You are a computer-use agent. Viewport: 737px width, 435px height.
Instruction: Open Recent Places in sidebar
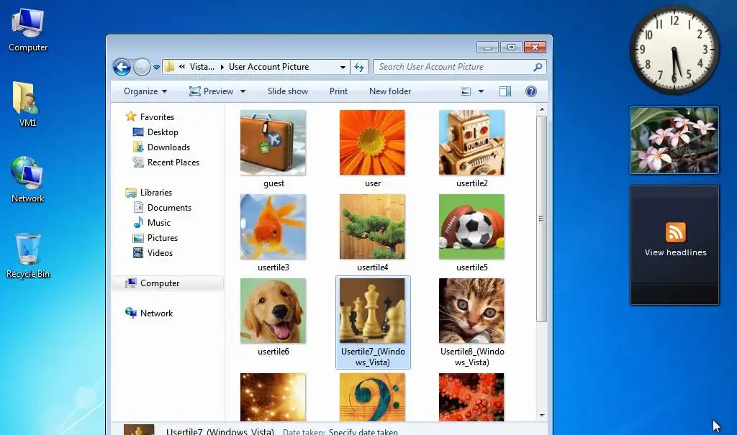click(x=173, y=162)
